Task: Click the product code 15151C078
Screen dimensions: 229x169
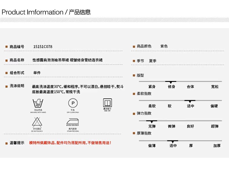Action: (x=43, y=47)
